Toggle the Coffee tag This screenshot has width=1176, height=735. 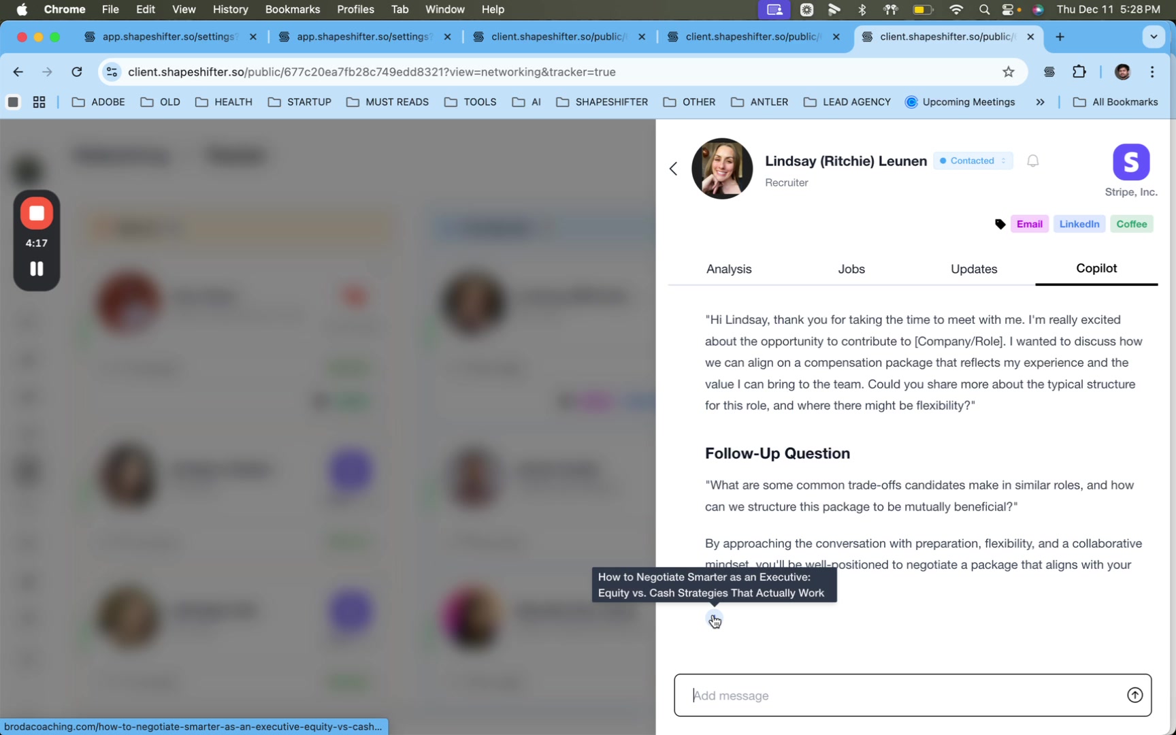click(x=1131, y=224)
